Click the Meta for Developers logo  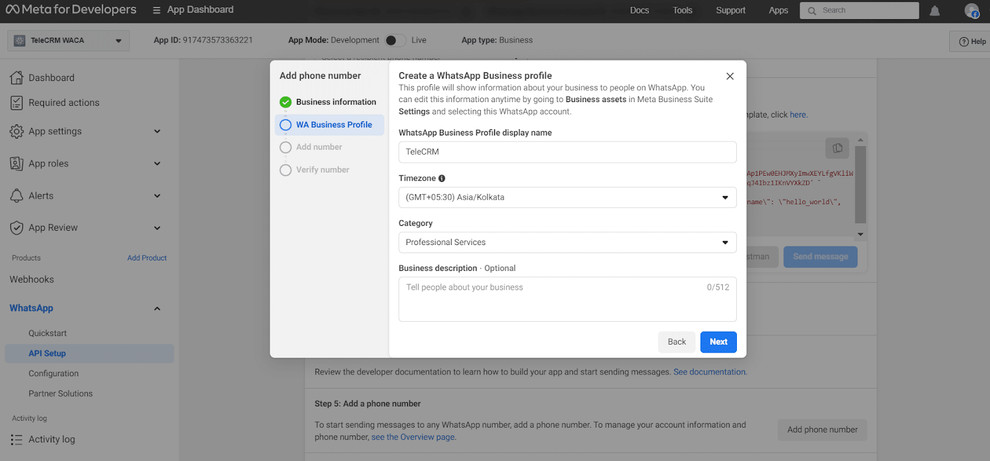click(71, 10)
